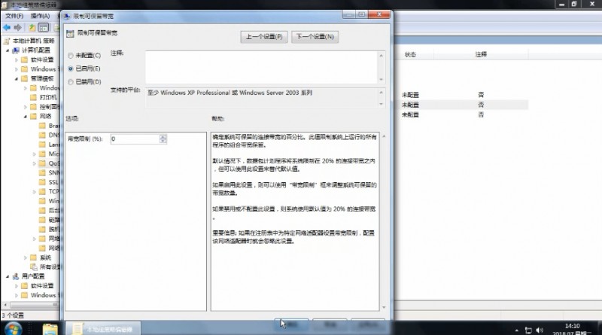Select the 已启用(E) radio button
Image resolution: width=602 pixels, height=335 pixels.
(x=70, y=69)
